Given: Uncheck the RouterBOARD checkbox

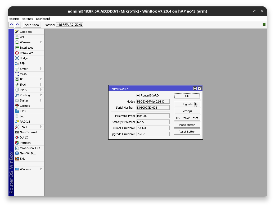Looking at the screenshot, I should [x=138, y=95].
